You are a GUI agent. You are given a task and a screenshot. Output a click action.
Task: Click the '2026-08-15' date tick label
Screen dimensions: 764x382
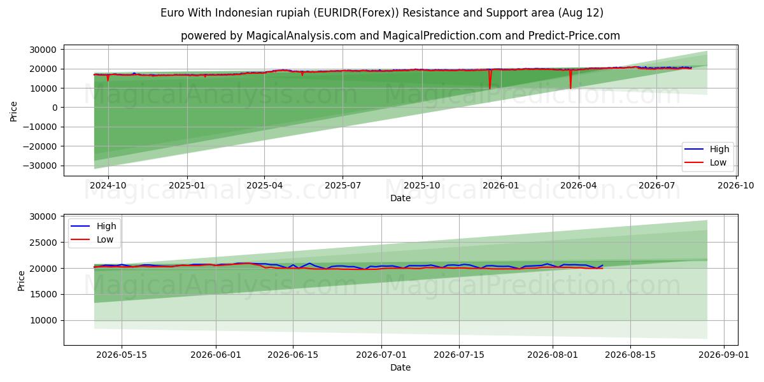click(x=630, y=355)
